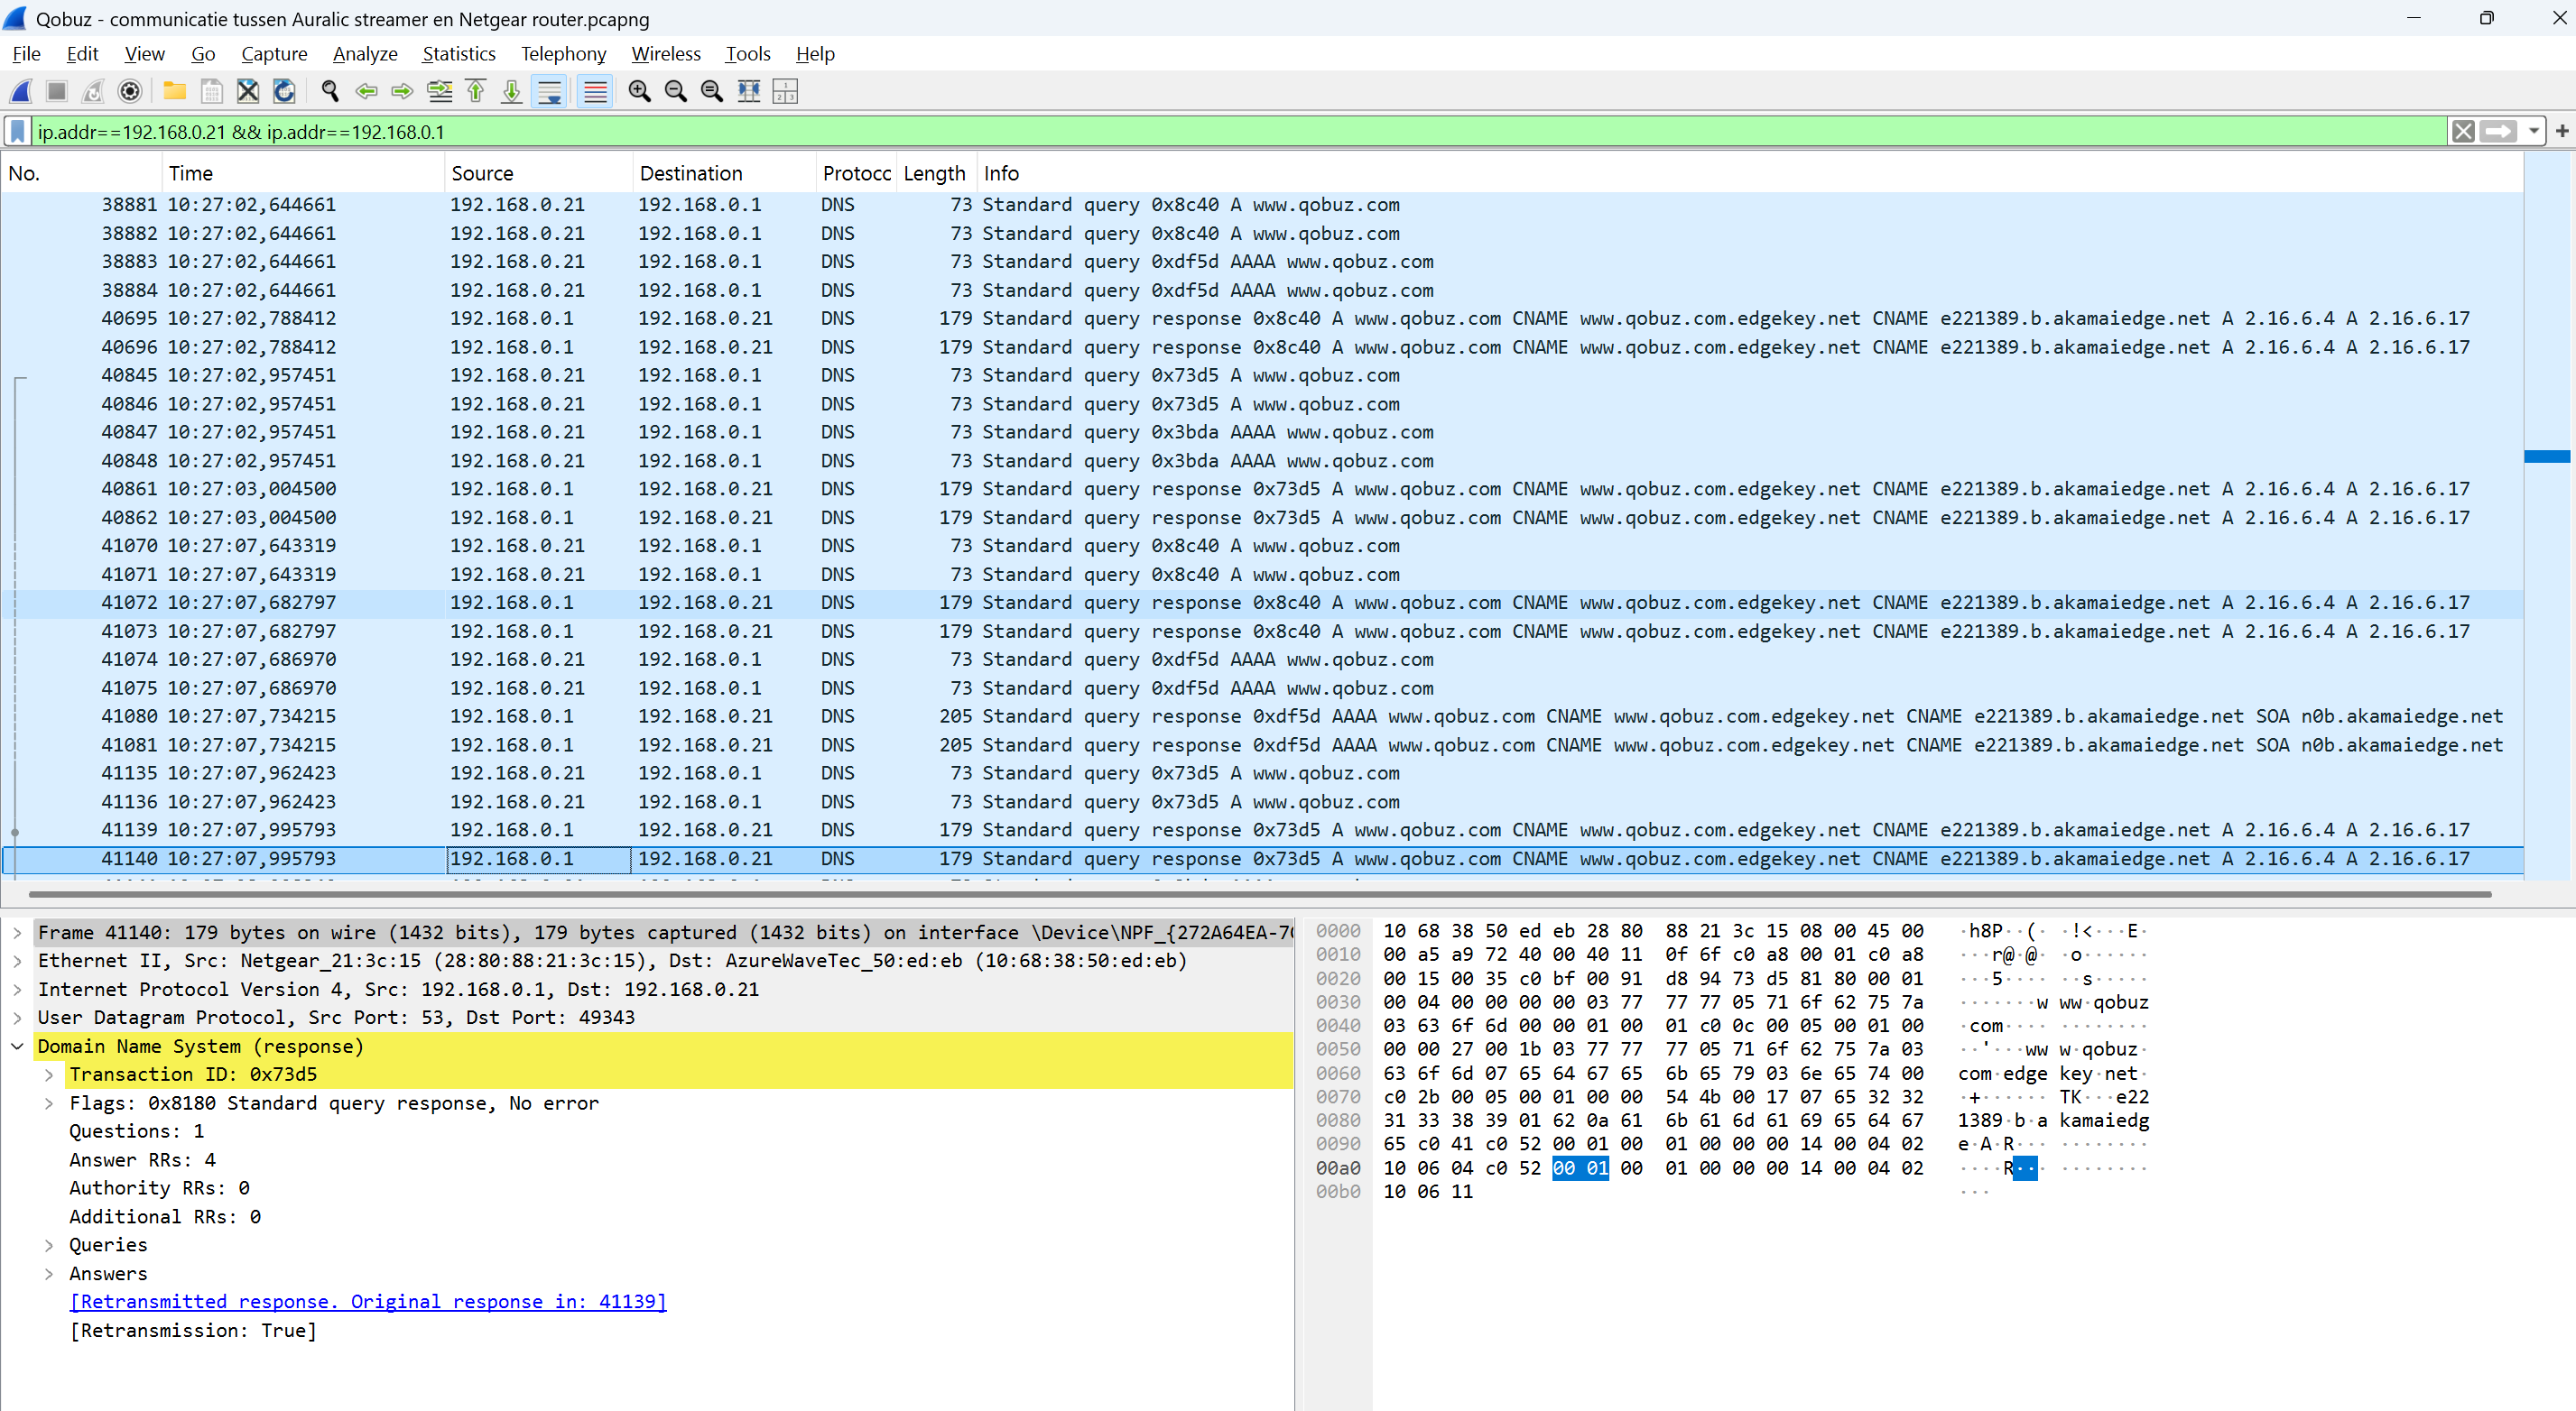Click the packet list vertical scrollbar thumb

tap(2547, 456)
